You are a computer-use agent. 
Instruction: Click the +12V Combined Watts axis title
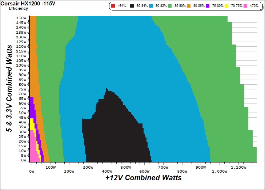click(x=143, y=178)
